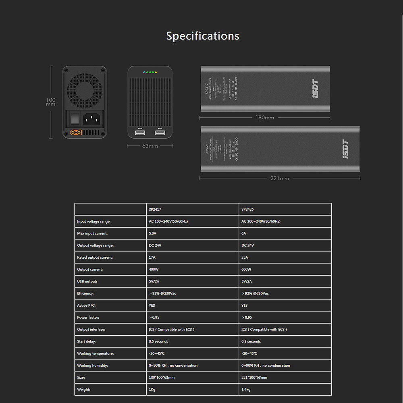
Task: Select the SP2425 column header in the table
Action: 248,210
